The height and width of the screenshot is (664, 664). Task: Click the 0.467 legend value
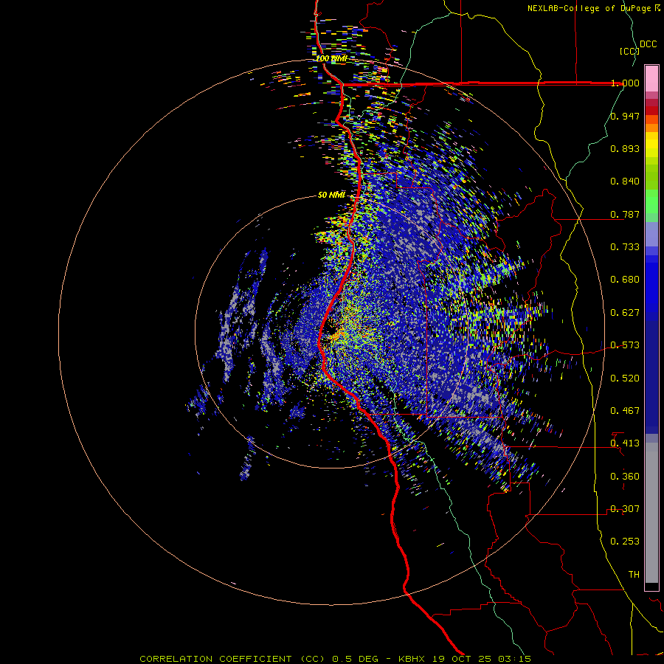[625, 411]
